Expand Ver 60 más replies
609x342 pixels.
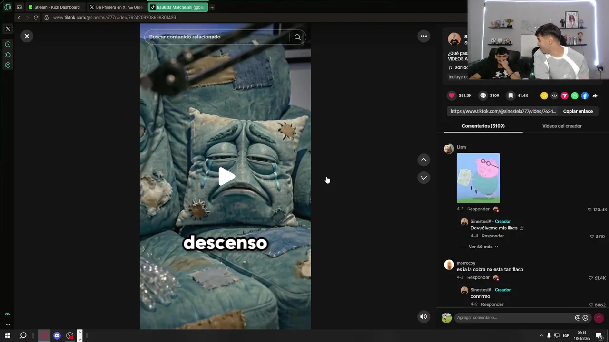pyautogui.click(x=483, y=247)
